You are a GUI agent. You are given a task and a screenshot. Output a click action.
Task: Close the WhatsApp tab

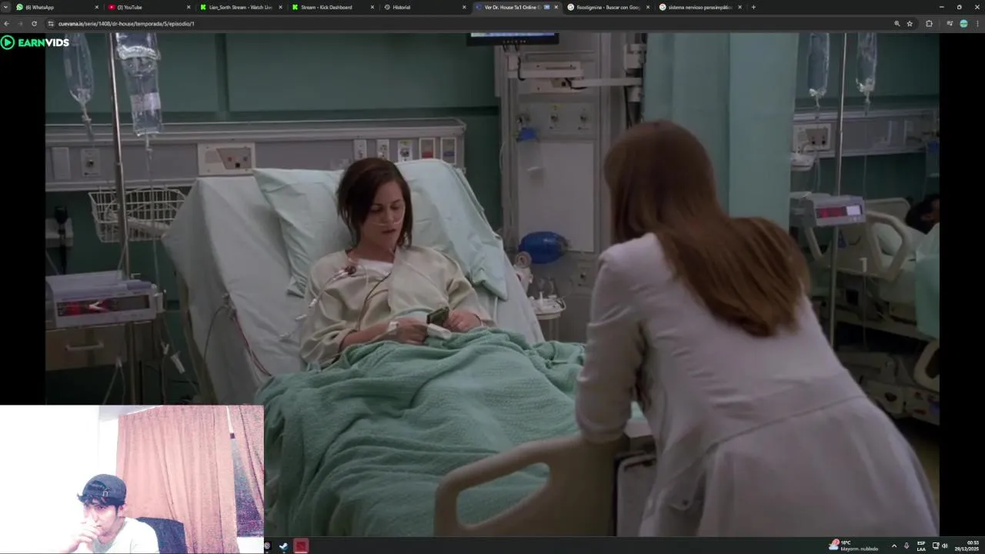pos(97,7)
